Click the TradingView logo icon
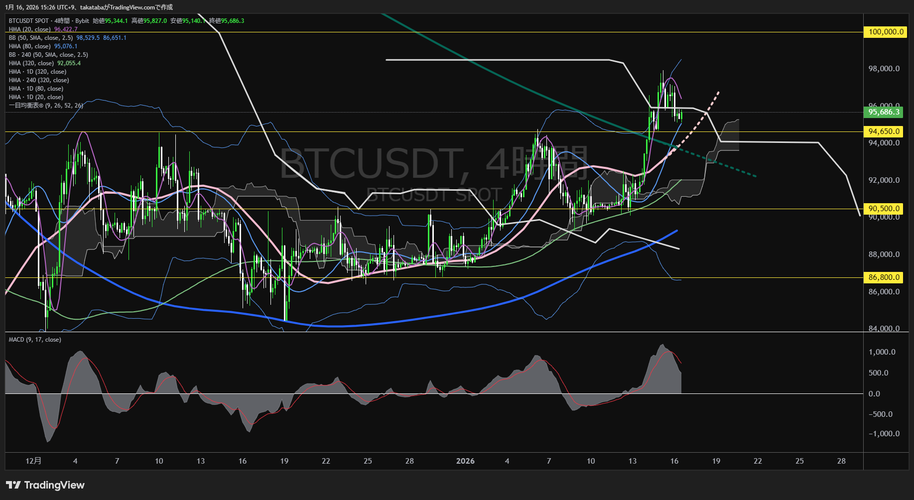The image size is (914, 500). (x=13, y=485)
